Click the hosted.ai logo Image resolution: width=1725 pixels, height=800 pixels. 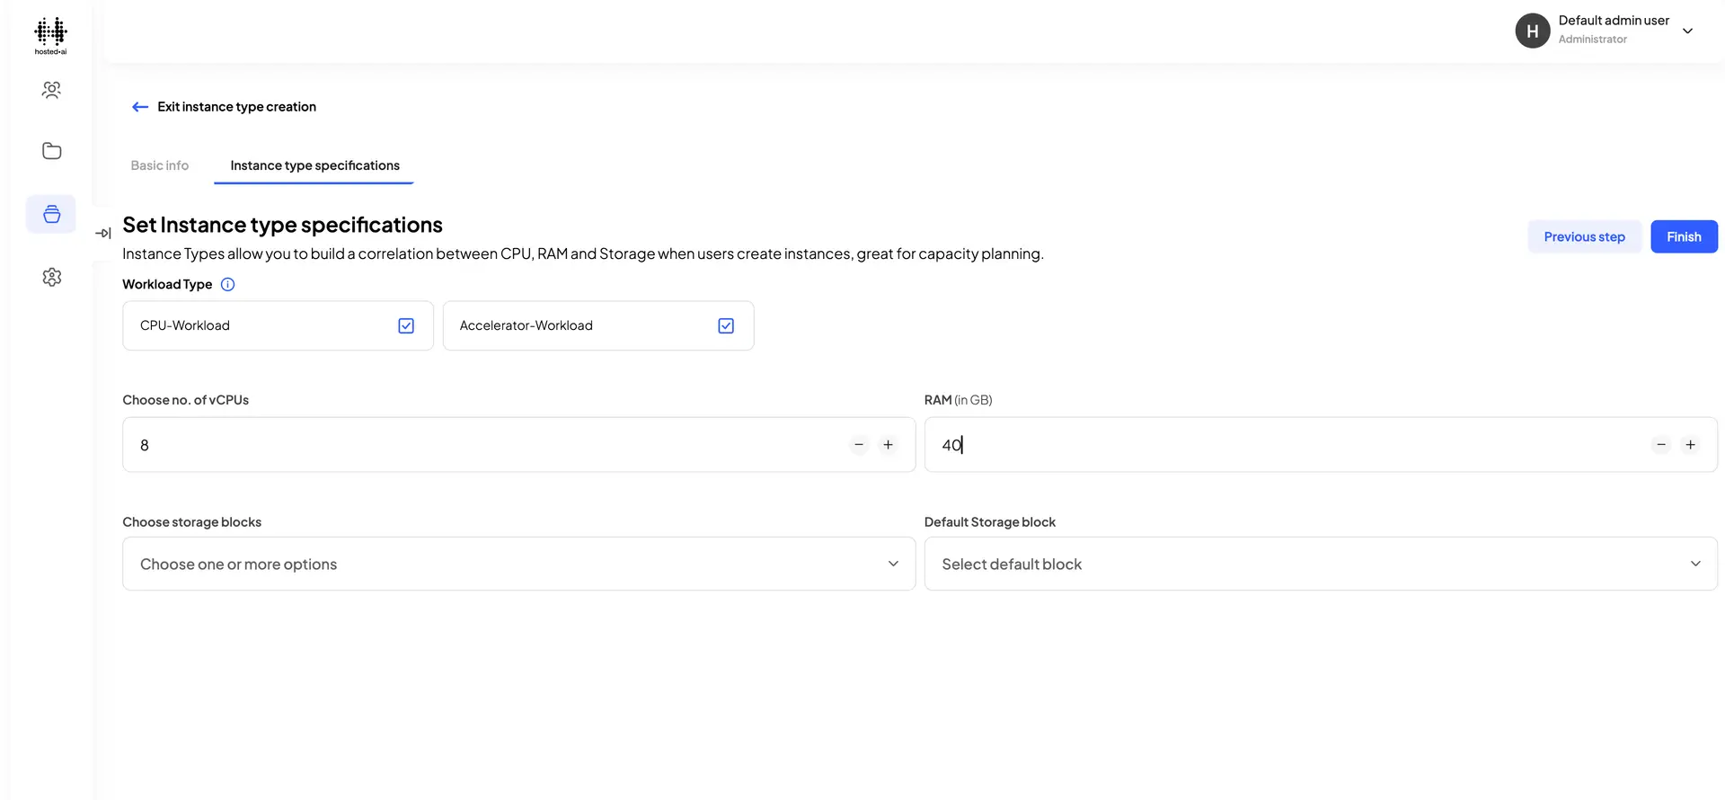pos(51,36)
